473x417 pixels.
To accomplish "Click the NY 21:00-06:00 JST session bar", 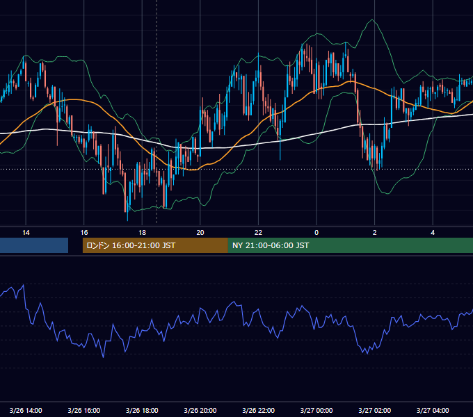I will [350, 245].
